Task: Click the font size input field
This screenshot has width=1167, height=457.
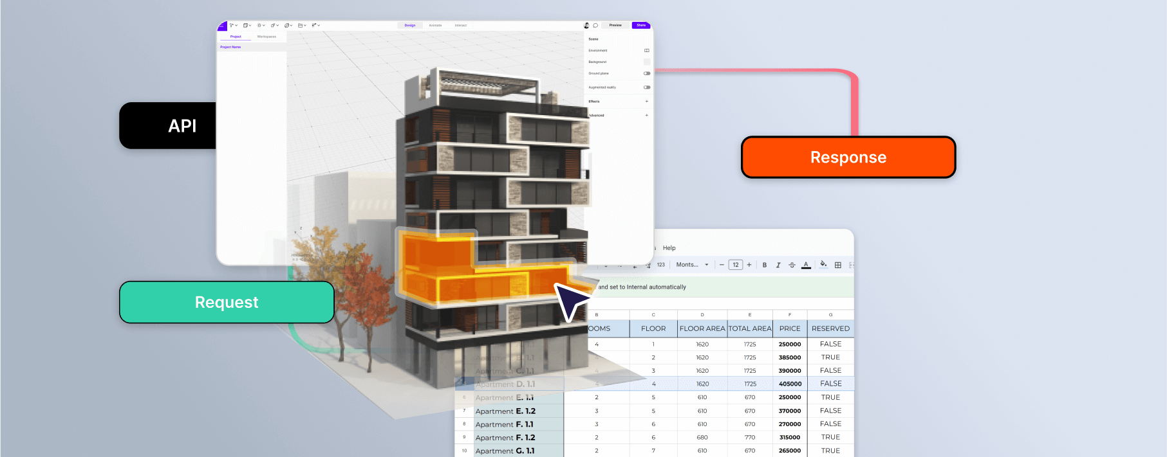Action: [735, 265]
